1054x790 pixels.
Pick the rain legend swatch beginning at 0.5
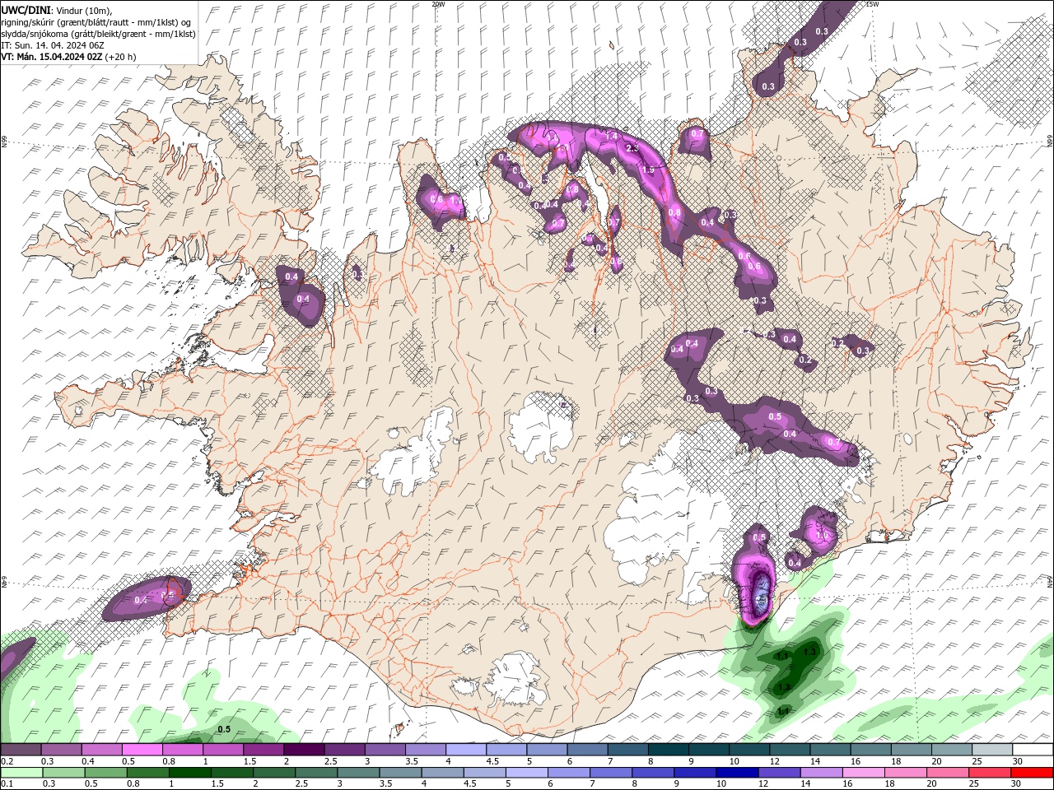(x=106, y=773)
